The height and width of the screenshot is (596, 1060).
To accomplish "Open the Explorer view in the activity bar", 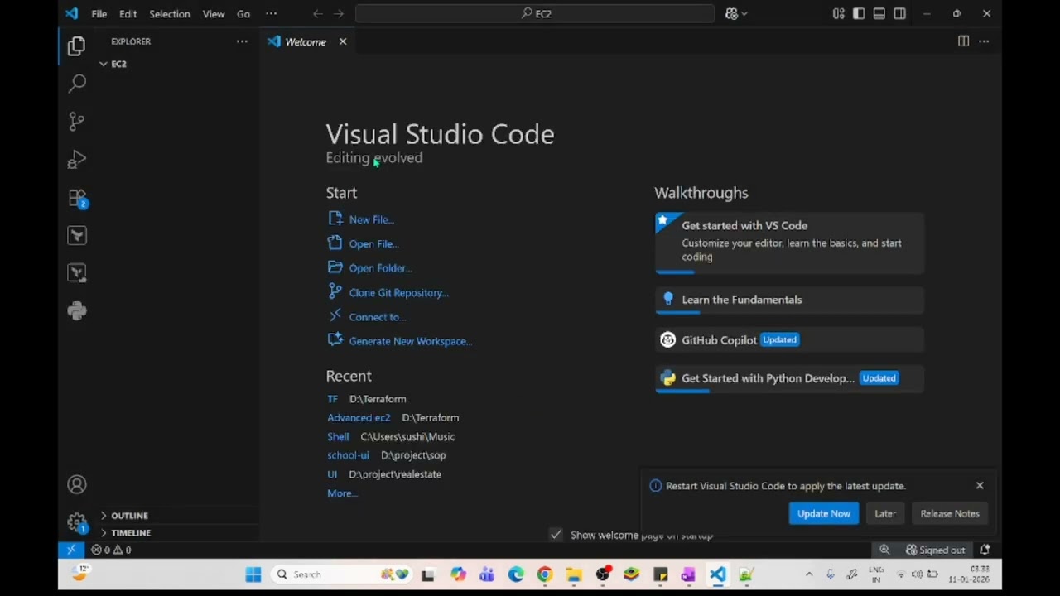I will 76,46.
